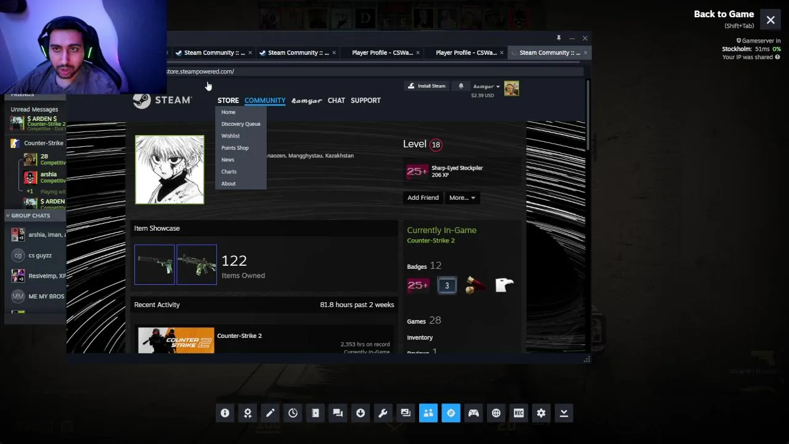789x444 pixels.
Task: Open the CHAT link in the Steam header
Action: point(336,101)
